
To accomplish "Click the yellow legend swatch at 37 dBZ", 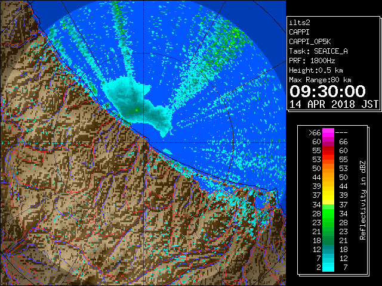I will click(x=328, y=195).
